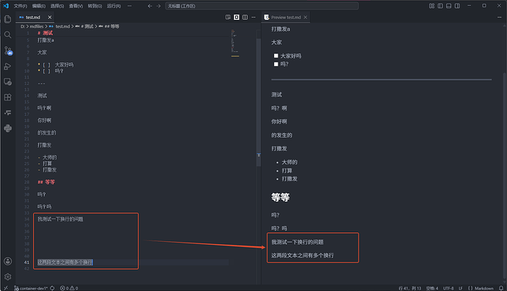Click the open preview to the side icon
Viewport: 507px width, 291px height.
point(228,17)
